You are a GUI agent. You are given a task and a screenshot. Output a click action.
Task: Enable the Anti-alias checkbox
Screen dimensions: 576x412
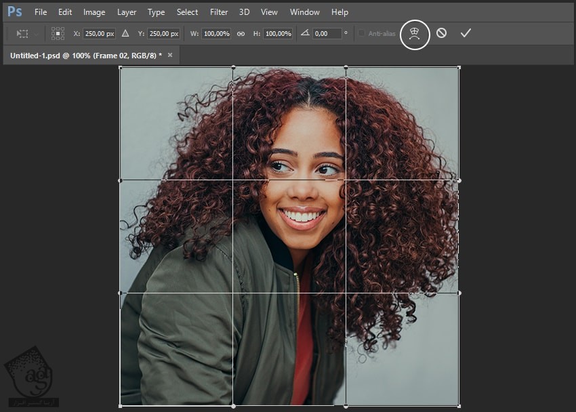[x=361, y=33]
